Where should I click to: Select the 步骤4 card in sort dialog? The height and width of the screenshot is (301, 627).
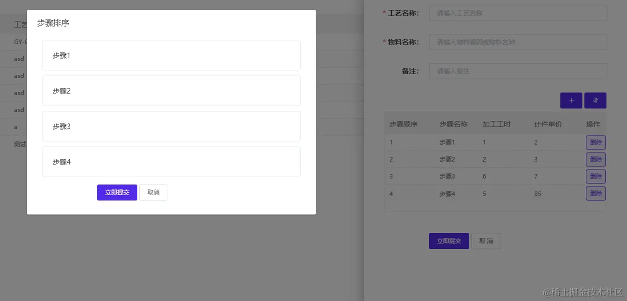tap(171, 162)
